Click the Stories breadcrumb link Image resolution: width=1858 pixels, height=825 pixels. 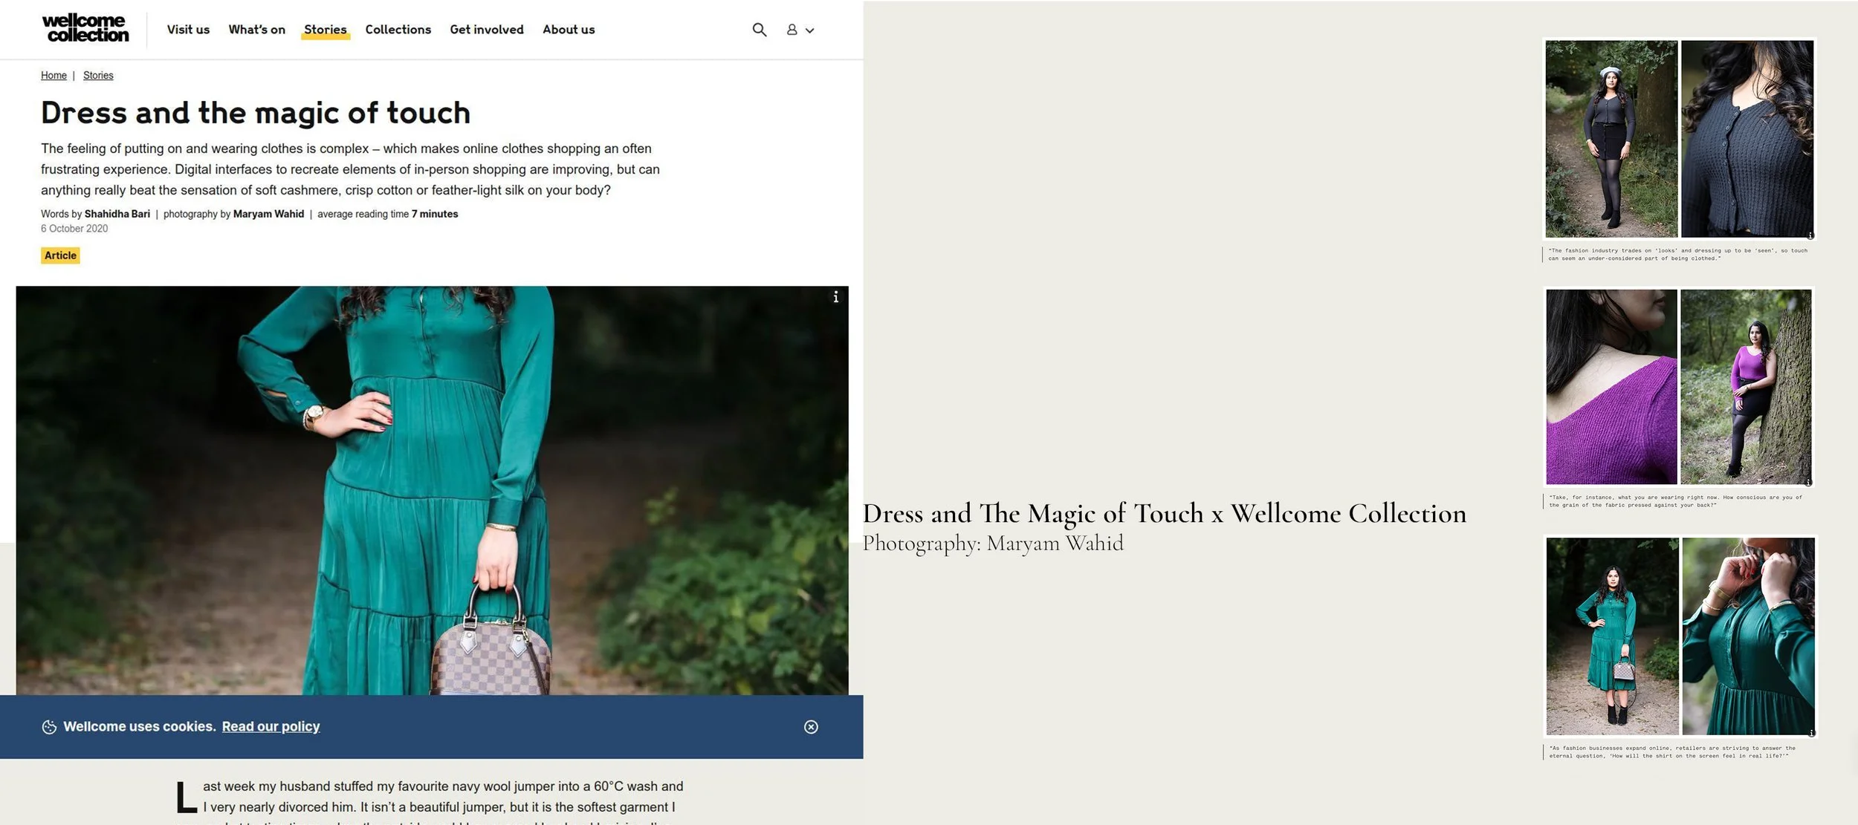98,76
